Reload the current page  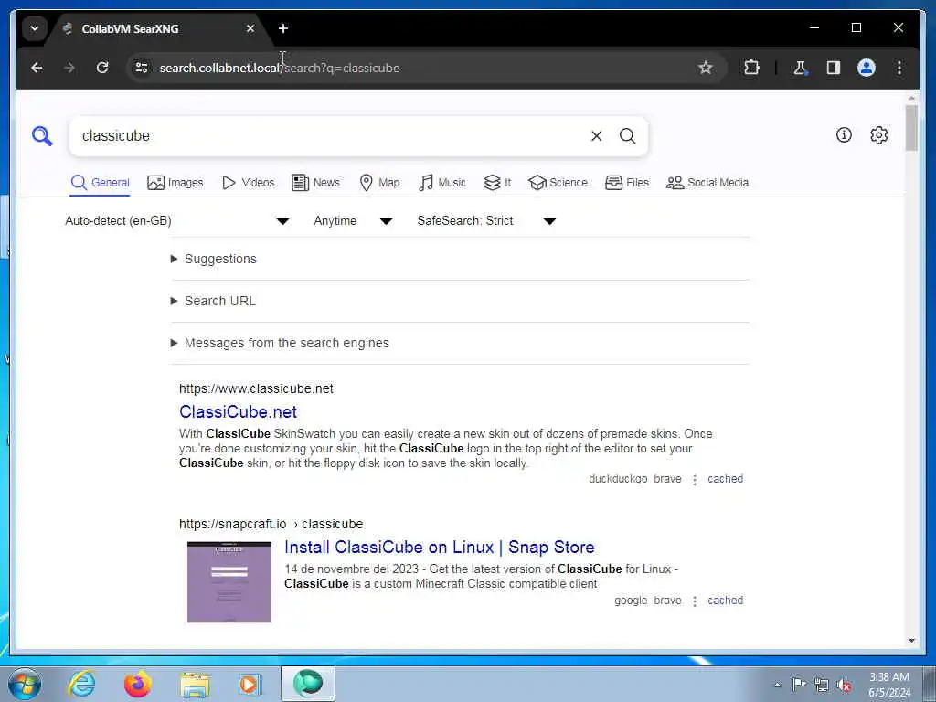102,68
